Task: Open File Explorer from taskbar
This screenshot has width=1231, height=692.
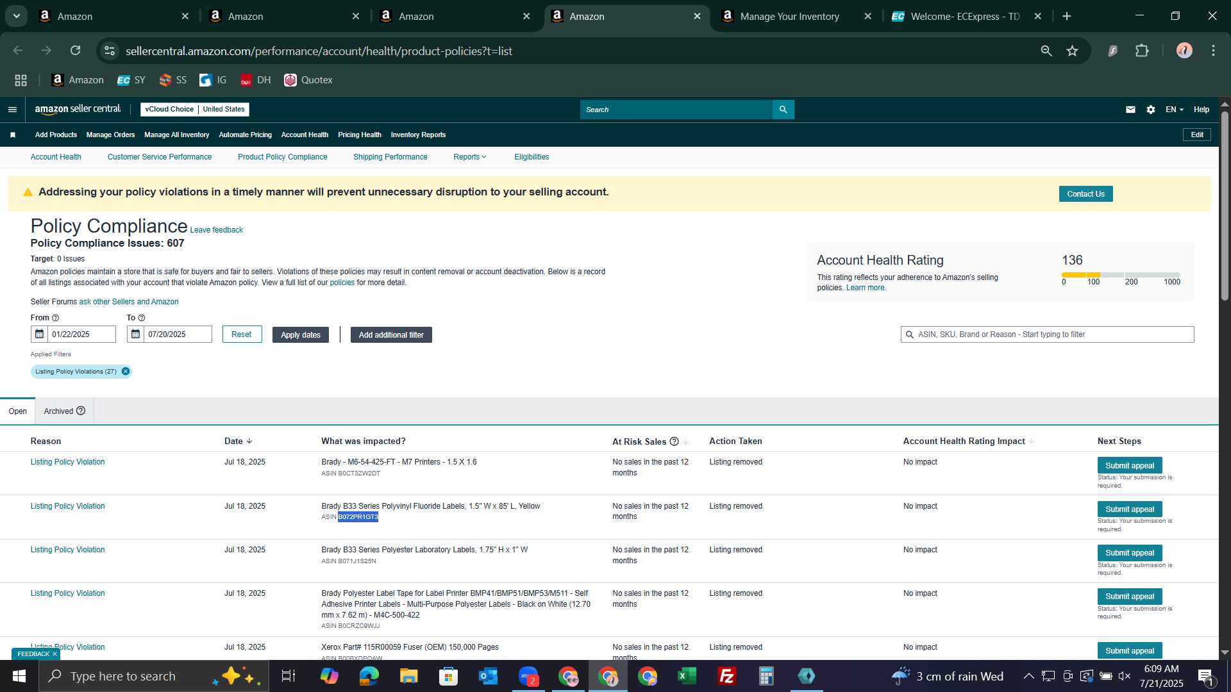Action: pos(408,676)
